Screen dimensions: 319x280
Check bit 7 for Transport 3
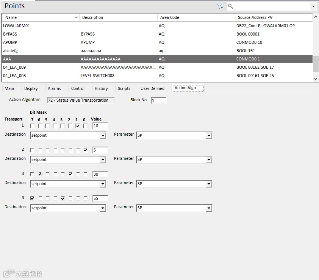[x=32, y=174]
